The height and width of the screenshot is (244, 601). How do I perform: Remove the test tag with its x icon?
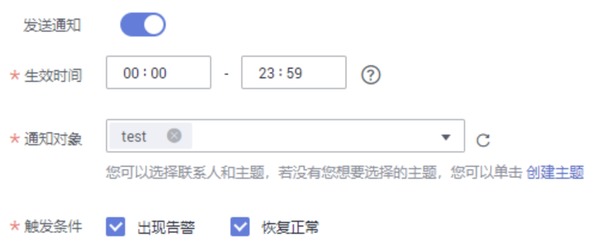pos(174,136)
